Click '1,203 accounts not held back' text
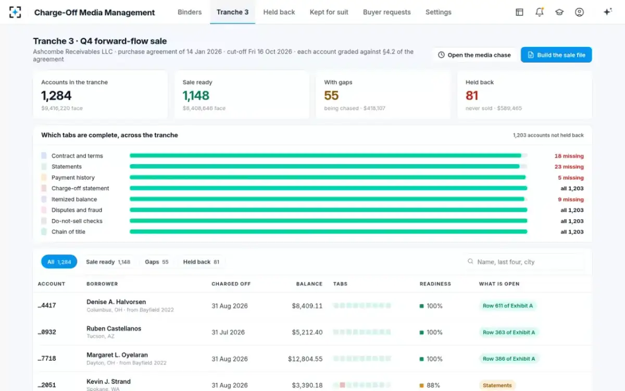This screenshot has height=391, width=625. (548, 135)
